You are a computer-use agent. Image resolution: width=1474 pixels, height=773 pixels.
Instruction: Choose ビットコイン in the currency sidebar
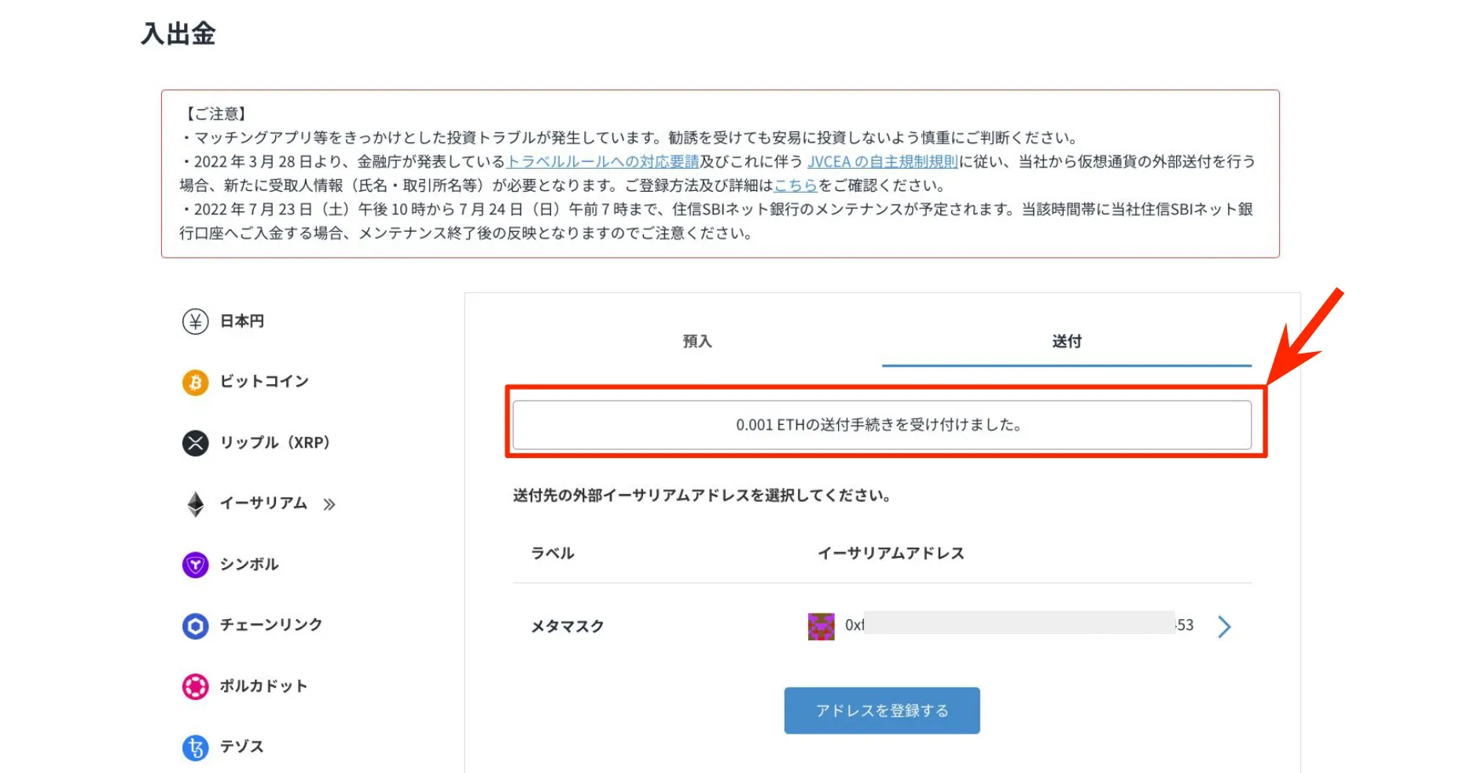click(264, 382)
